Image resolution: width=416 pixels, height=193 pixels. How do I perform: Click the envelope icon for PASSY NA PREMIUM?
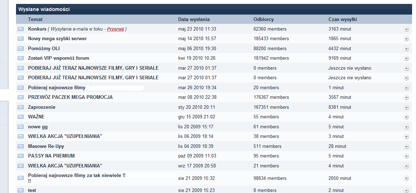(x=20, y=156)
